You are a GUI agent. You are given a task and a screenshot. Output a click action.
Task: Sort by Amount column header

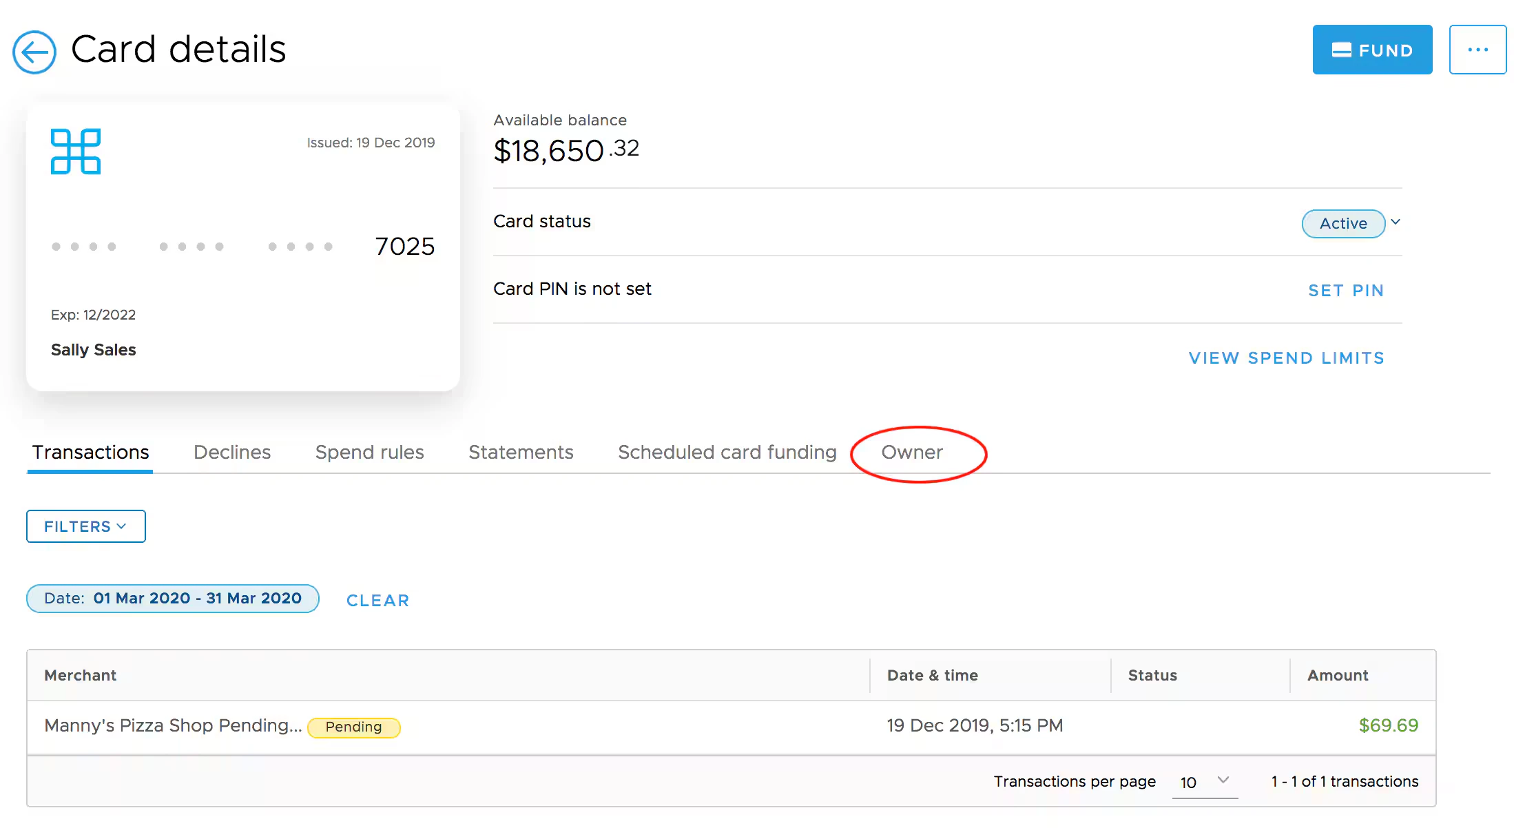[x=1337, y=675]
